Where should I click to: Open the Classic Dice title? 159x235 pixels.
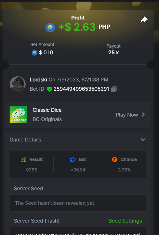47,110
